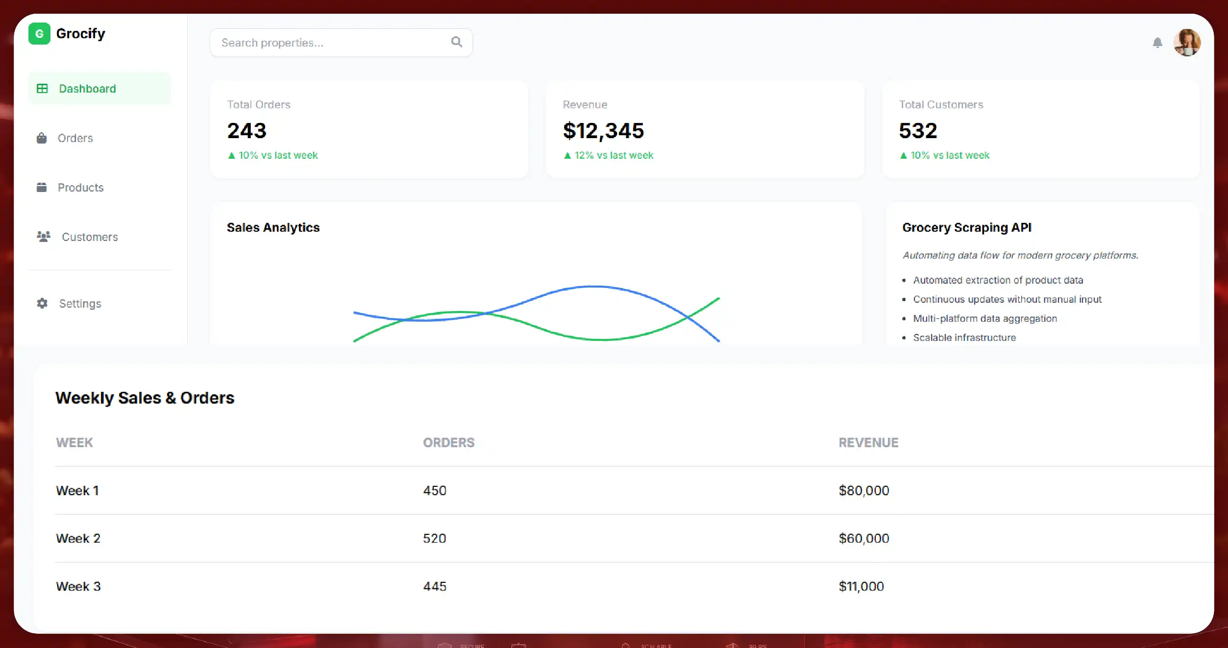Click the Revenue $12,345 card

pos(705,129)
